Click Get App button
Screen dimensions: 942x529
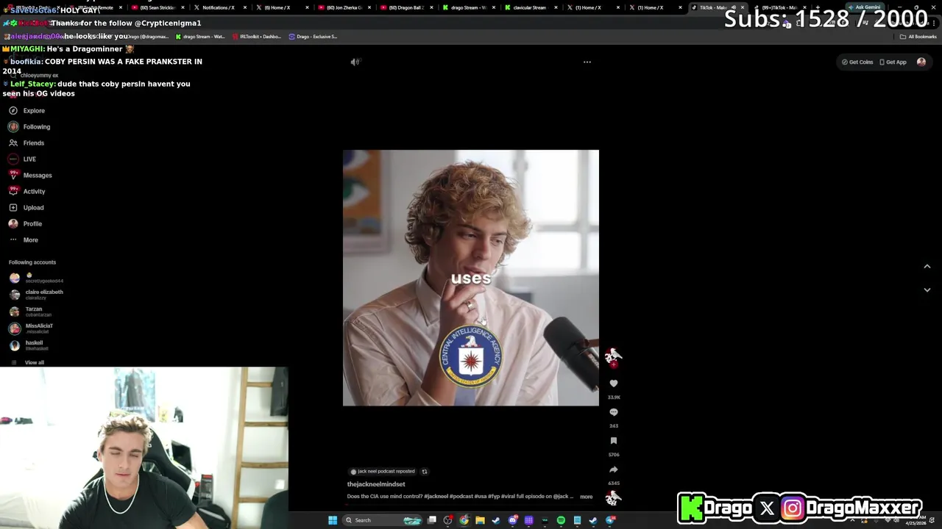[x=893, y=62]
